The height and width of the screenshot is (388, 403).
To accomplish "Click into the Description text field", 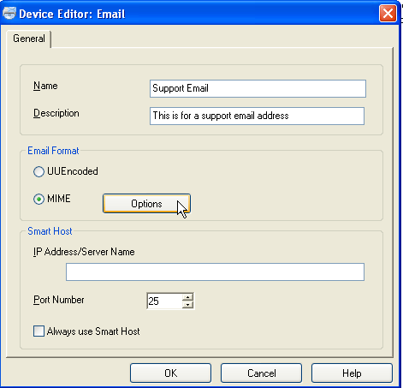I will point(257,116).
